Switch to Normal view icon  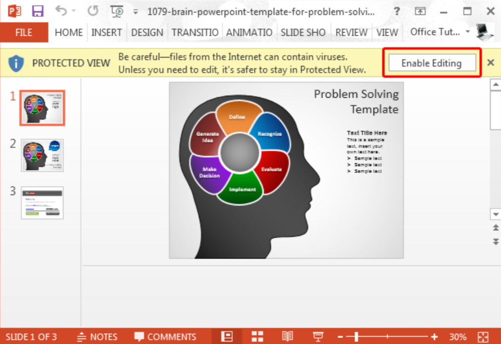pos(227,337)
